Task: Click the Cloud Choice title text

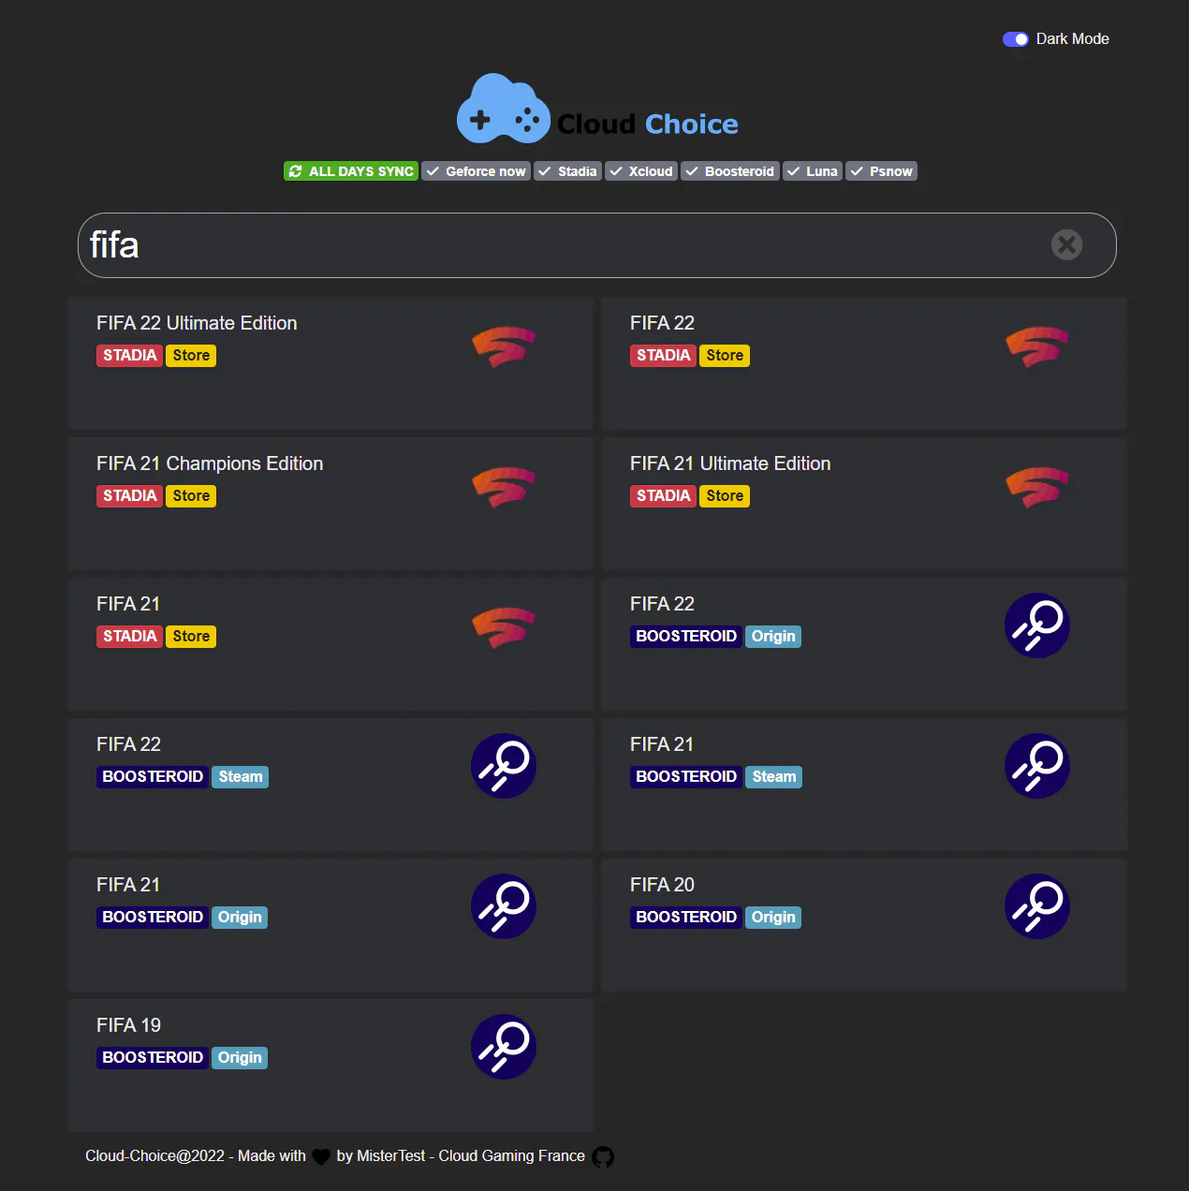Action: point(648,125)
